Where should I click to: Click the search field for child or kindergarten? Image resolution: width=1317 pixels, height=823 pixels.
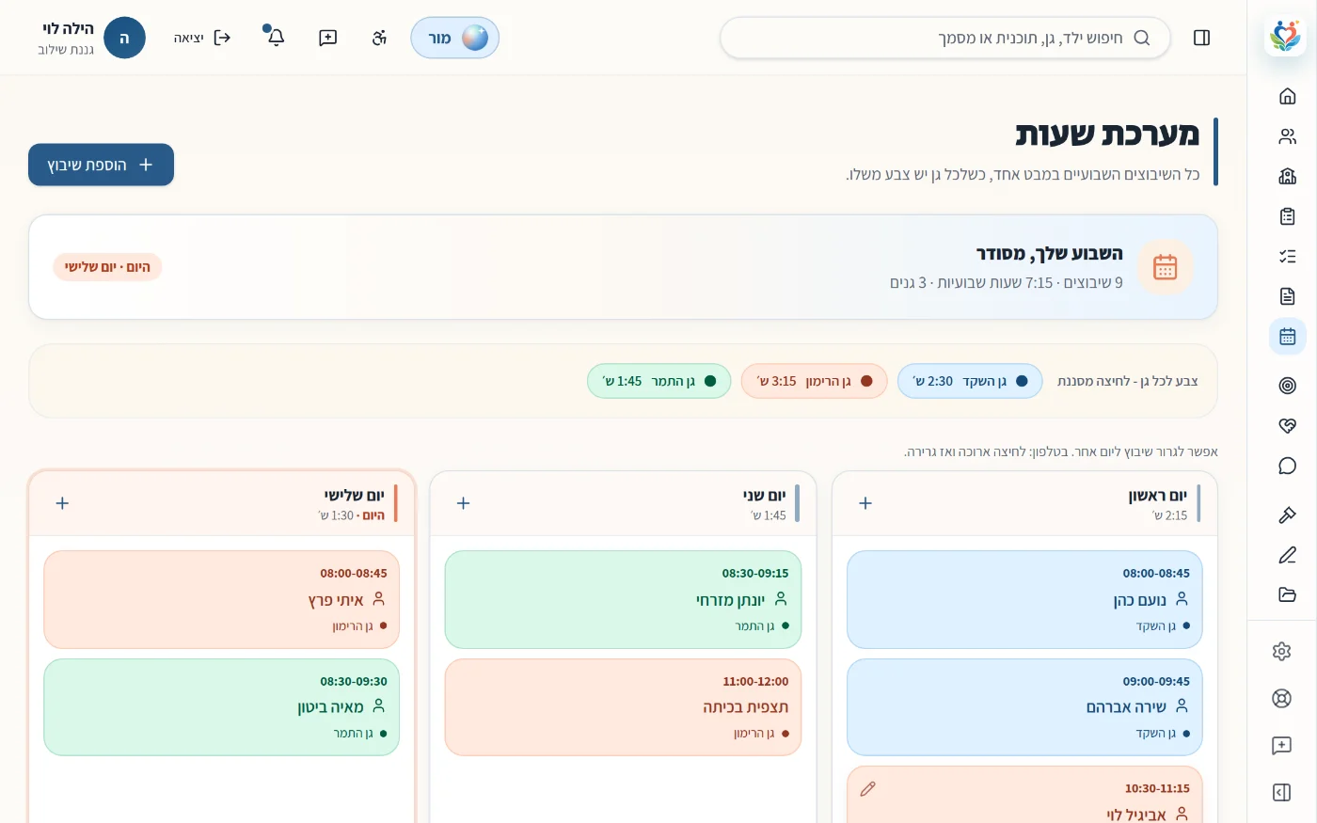tap(944, 38)
